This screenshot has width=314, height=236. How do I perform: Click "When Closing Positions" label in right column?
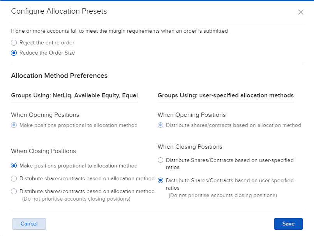coord(190,147)
